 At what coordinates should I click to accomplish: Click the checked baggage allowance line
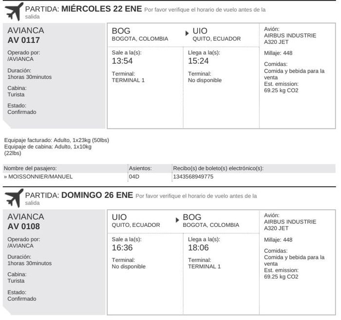[57, 140]
